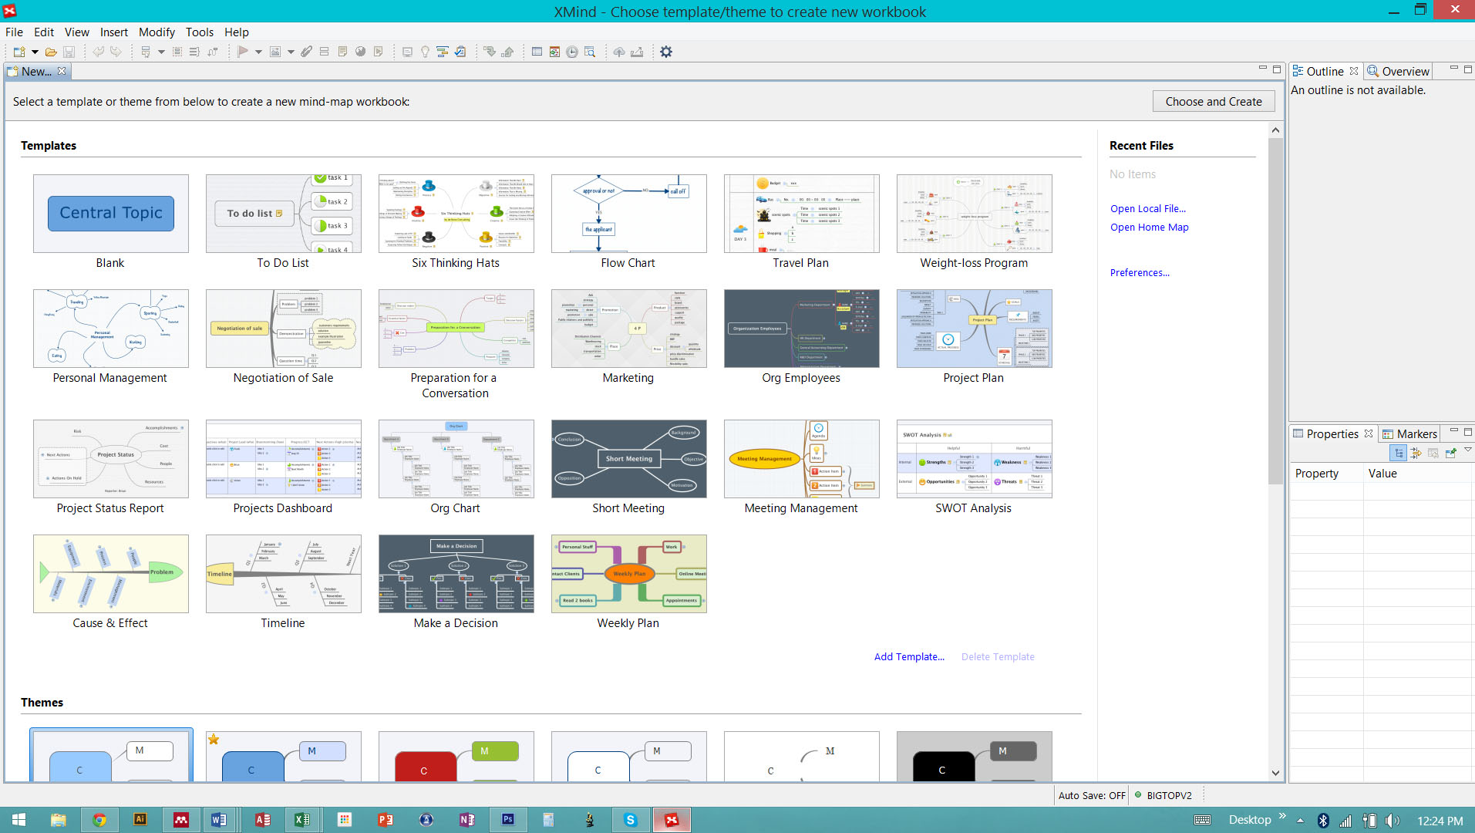Open the Properties panel view menu arrow
The image size is (1475, 833).
[1467, 450]
